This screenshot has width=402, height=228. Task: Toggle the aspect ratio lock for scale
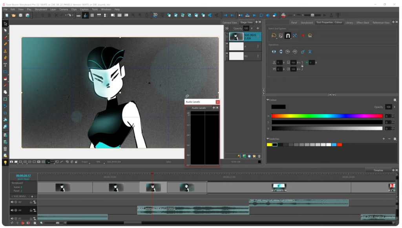tap(302, 66)
